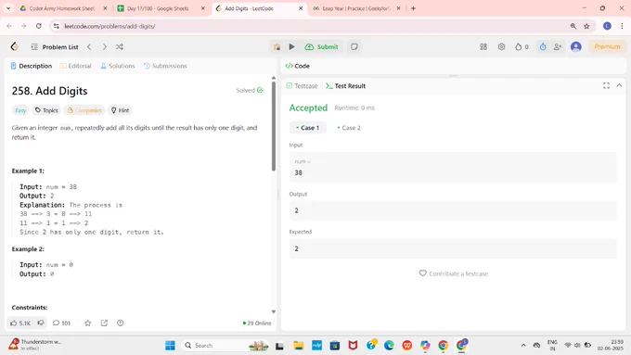Click the scroll down arrow of description
Image resolution: width=631 pixels, height=355 pixels.
(274, 311)
